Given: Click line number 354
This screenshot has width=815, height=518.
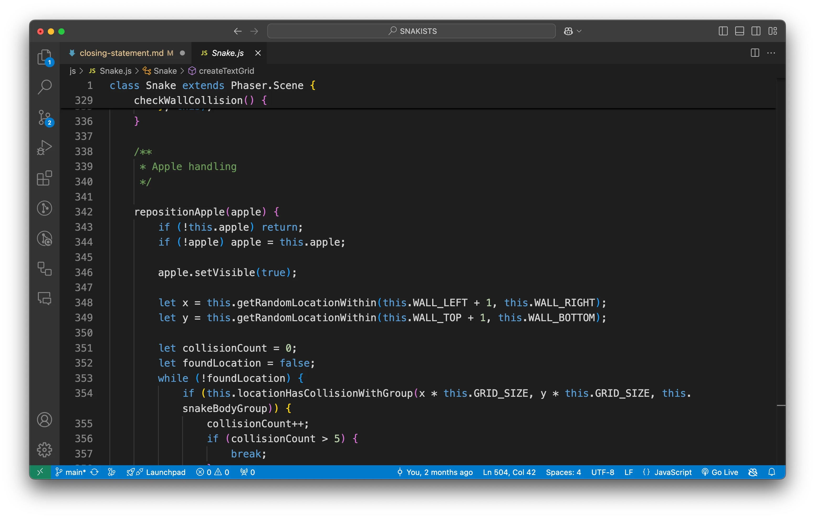Looking at the screenshot, I should tap(83, 393).
